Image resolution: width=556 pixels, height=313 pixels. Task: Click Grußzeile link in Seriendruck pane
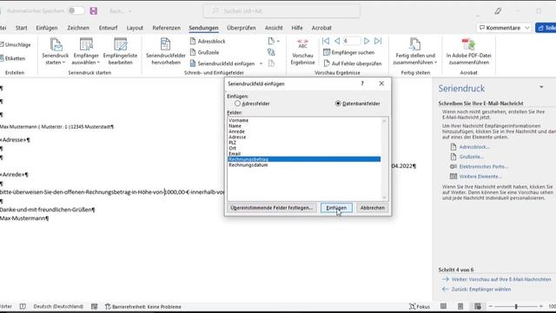tap(471, 156)
